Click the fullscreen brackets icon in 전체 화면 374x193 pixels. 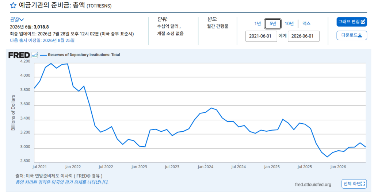point(363,184)
